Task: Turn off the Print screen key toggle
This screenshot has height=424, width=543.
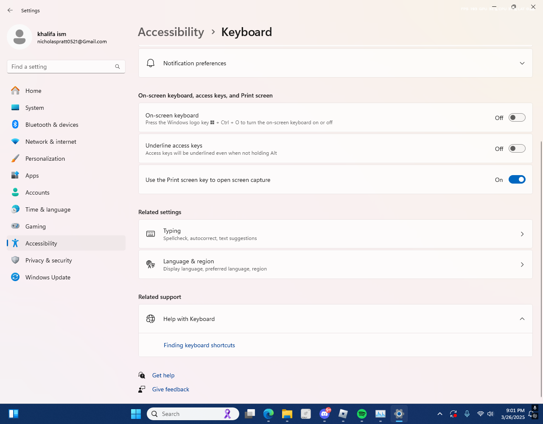Action: point(517,179)
